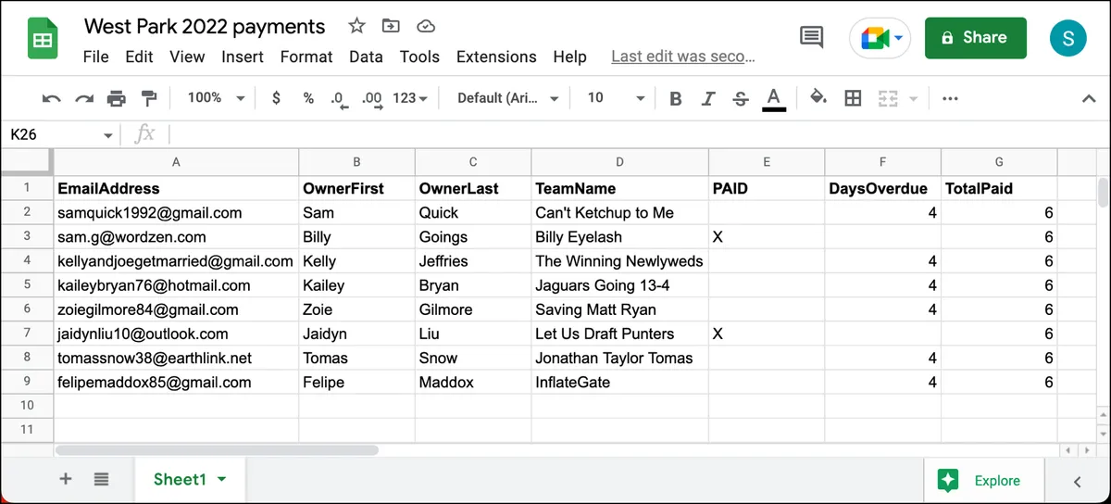1111x504 pixels.
Task: Open the View menu
Action: (x=187, y=57)
